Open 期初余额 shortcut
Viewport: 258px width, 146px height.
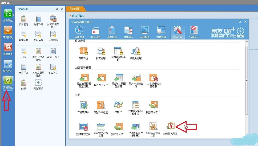click(x=23, y=36)
